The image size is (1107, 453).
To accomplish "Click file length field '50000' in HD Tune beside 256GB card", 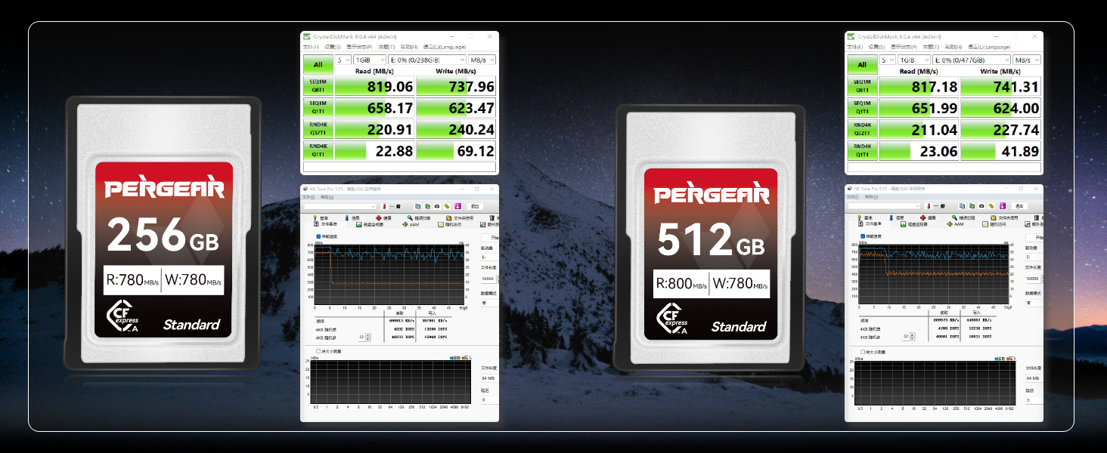I will coord(490,279).
